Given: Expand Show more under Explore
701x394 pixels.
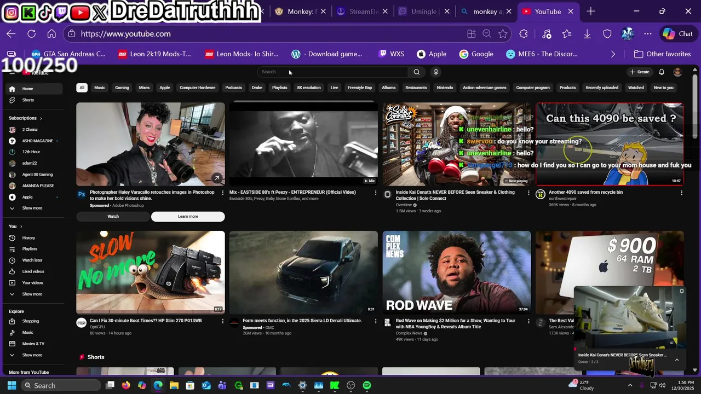Looking at the screenshot, I should [34, 355].
